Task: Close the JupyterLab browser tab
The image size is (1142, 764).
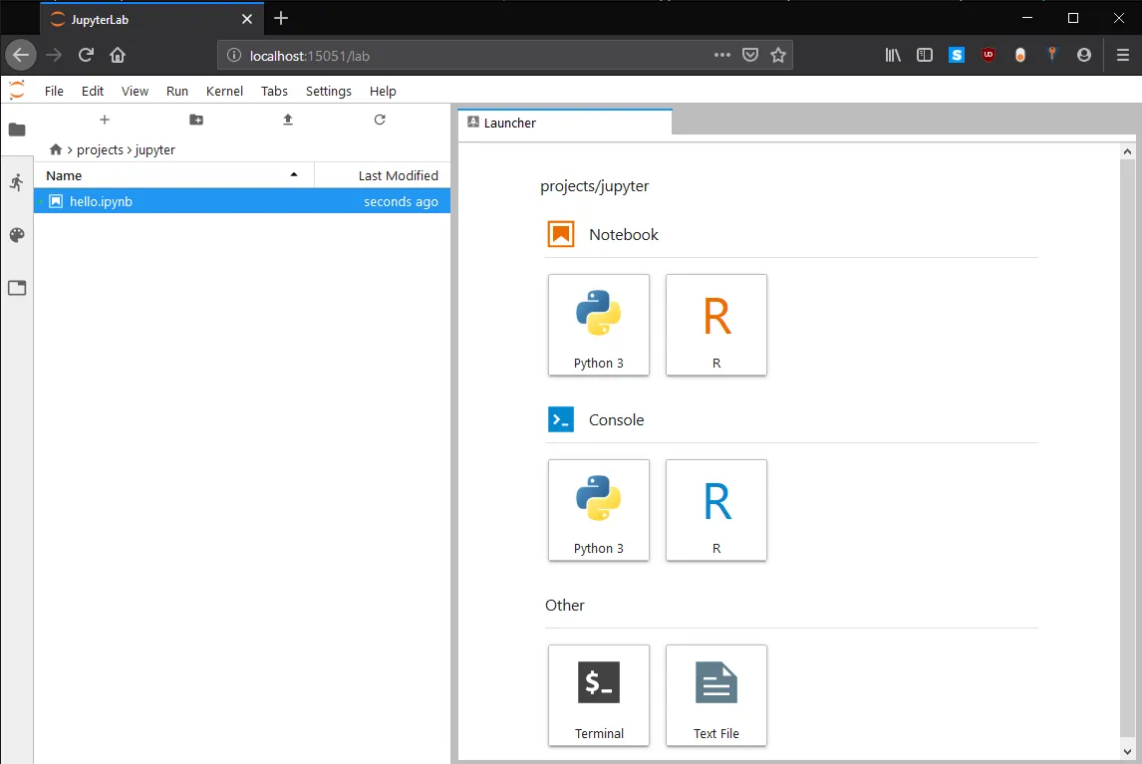Action: [x=247, y=20]
